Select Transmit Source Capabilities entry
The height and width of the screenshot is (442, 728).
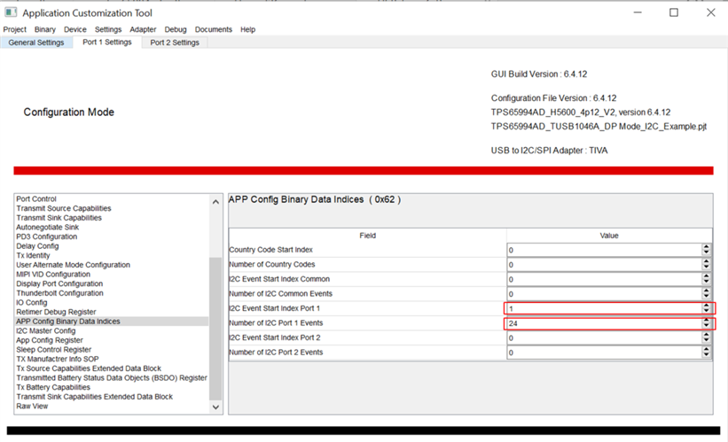click(x=64, y=208)
